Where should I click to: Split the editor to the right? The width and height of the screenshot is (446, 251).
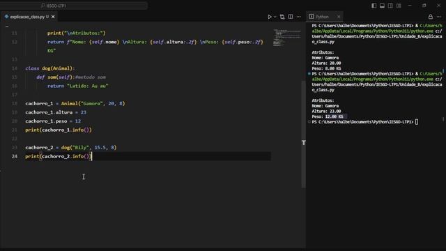291,17
